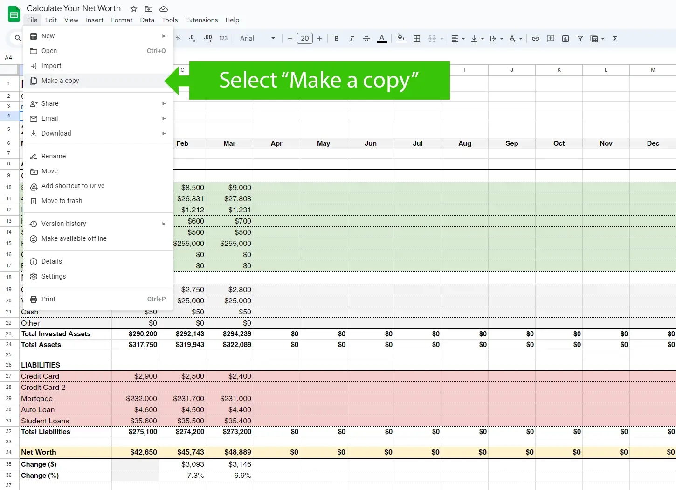676x490 pixels.
Task: Choose Print from the File menu
Action: click(98, 299)
